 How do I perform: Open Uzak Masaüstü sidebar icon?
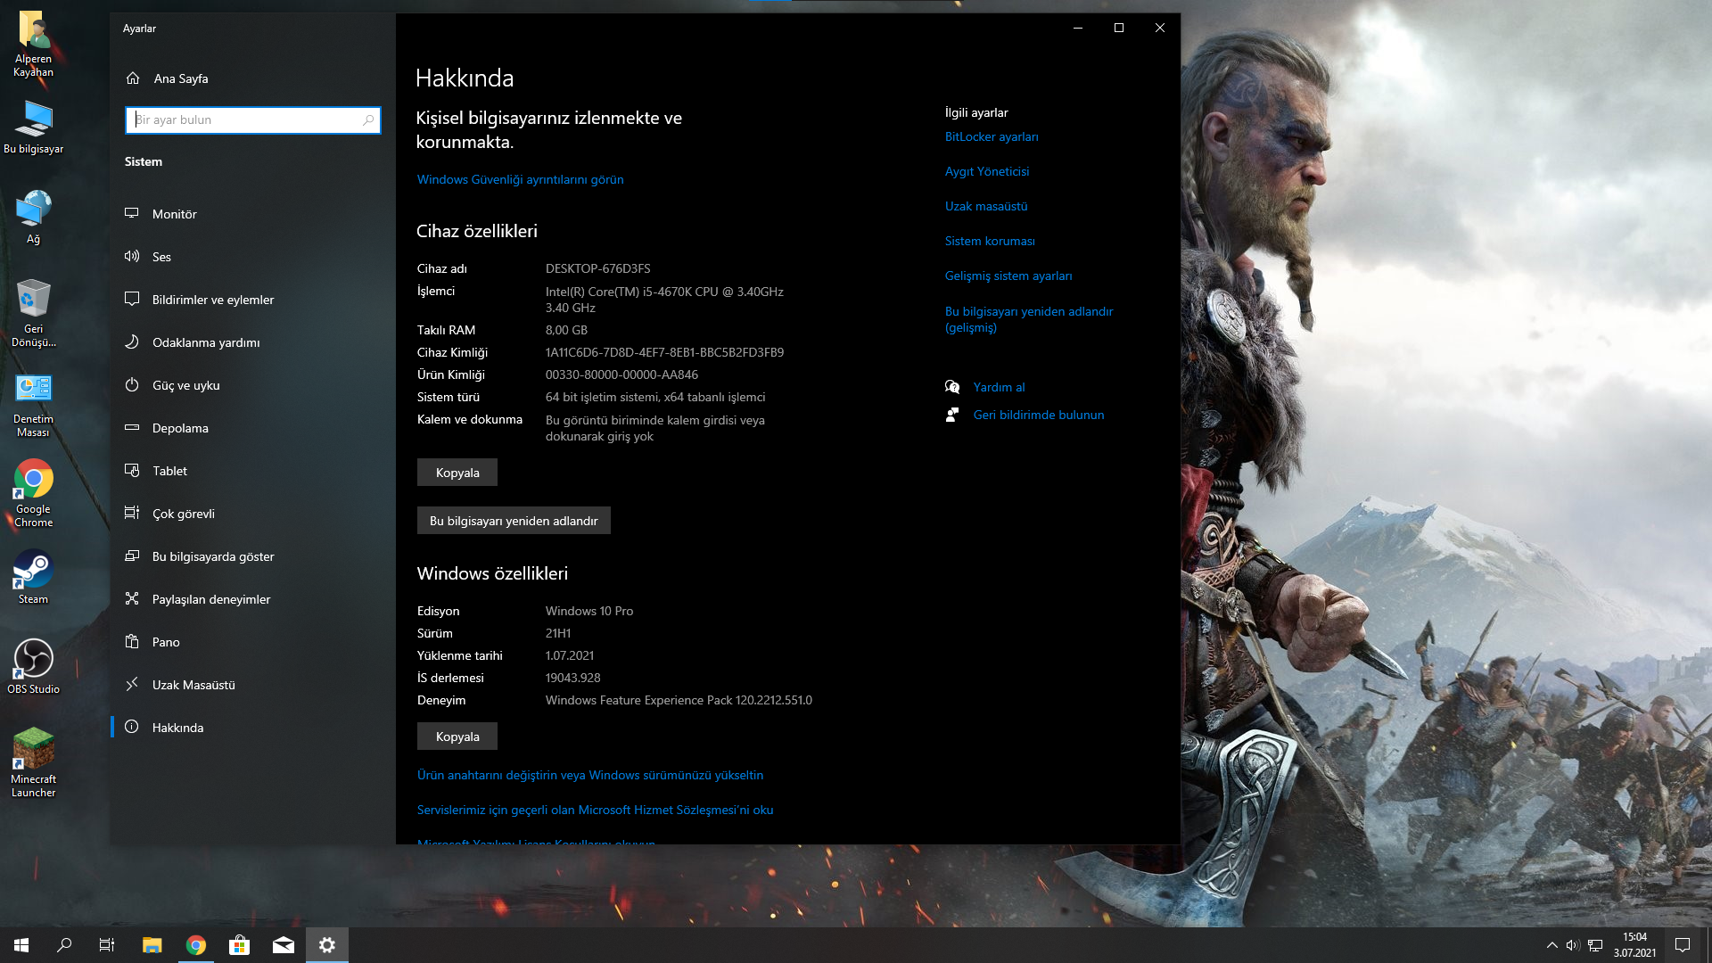point(132,685)
